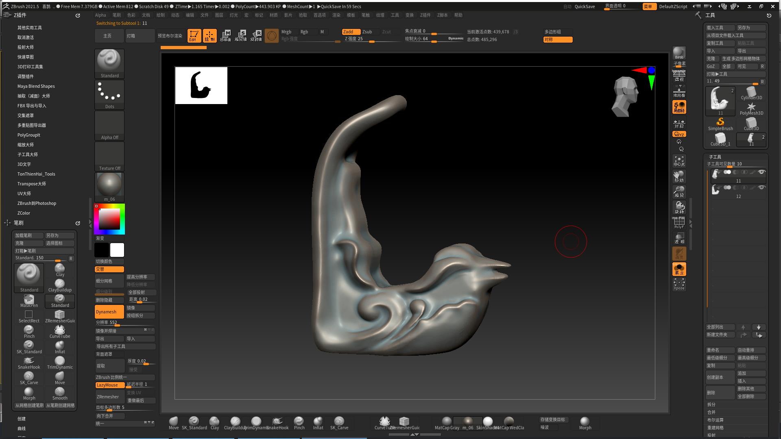Open the Alpha menu

click(100, 15)
